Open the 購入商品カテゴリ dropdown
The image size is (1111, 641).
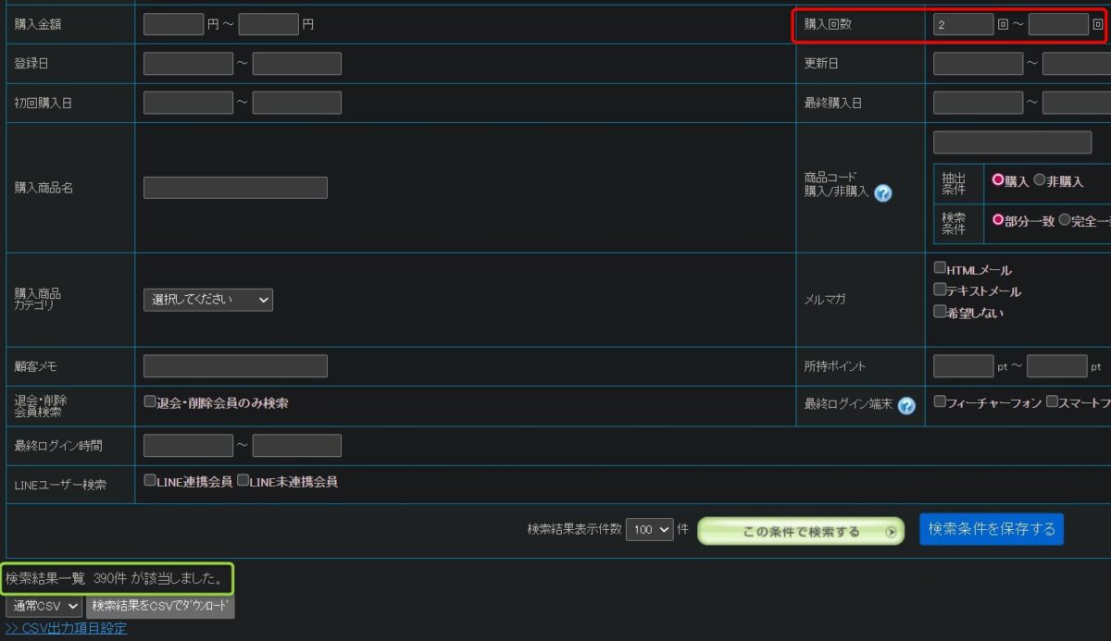pos(208,300)
